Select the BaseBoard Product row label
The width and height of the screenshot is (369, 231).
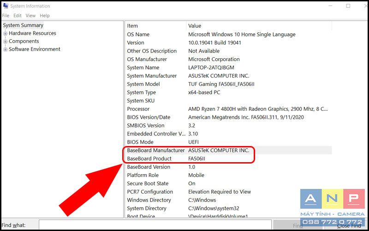pos(149,158)
